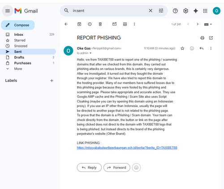The image size is (224, 189).
Task: Go to the older conversation arrow
Action: pyautogui.click(x=198, y=24)
